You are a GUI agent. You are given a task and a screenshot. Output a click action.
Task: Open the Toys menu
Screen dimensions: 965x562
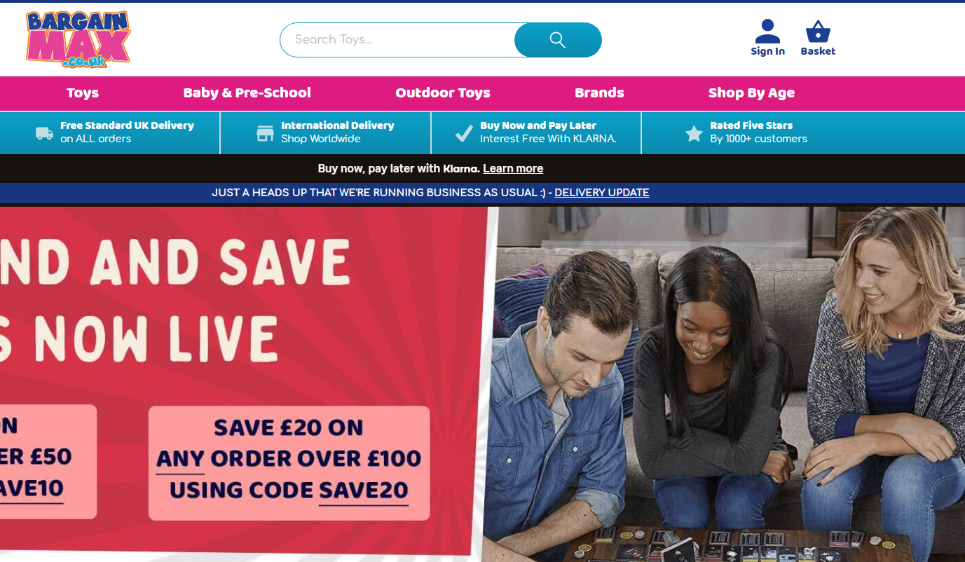click(x=83, y=92)
